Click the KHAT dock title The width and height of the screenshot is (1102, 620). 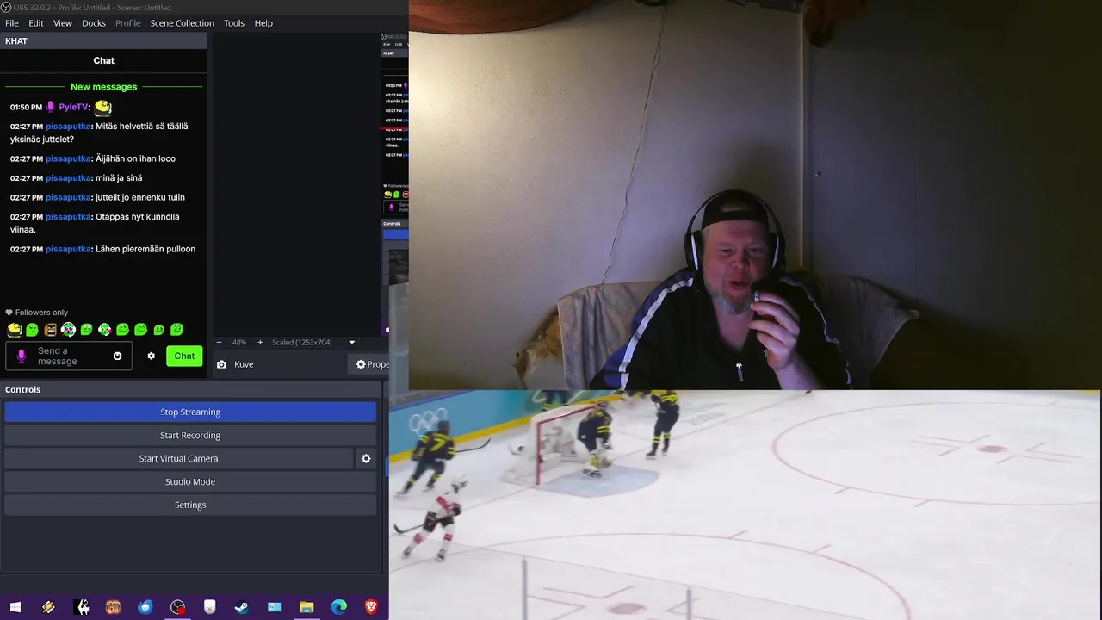coord(16,41)
